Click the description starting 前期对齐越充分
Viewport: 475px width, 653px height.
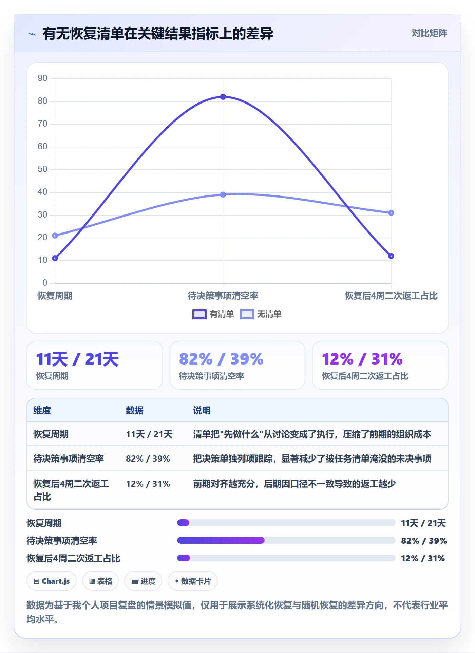(294, 484)
